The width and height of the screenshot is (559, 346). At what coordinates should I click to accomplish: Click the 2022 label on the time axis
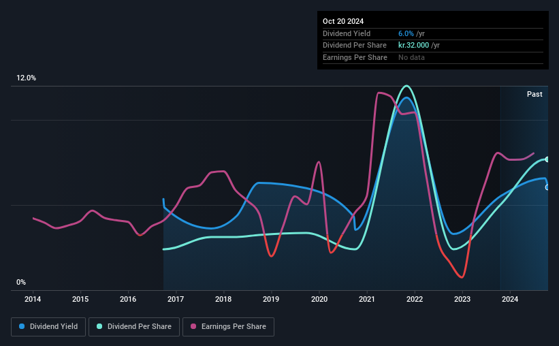coord(415,299)
